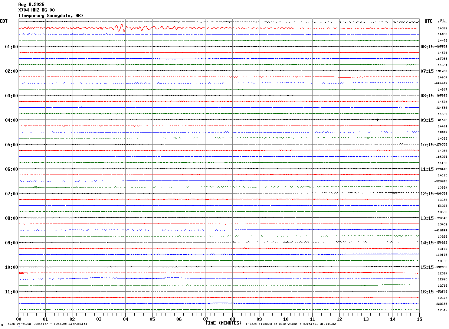Select the 05:00 CDT time label

coord(11,145)
